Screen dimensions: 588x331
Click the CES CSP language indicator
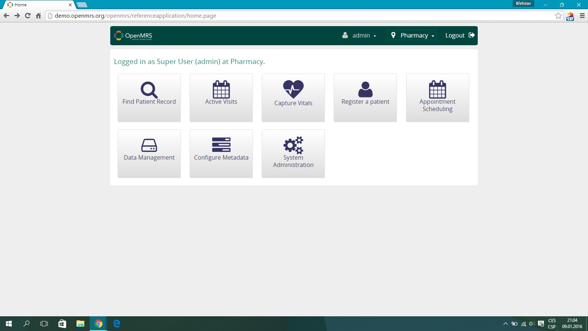(x=552, y=324)
